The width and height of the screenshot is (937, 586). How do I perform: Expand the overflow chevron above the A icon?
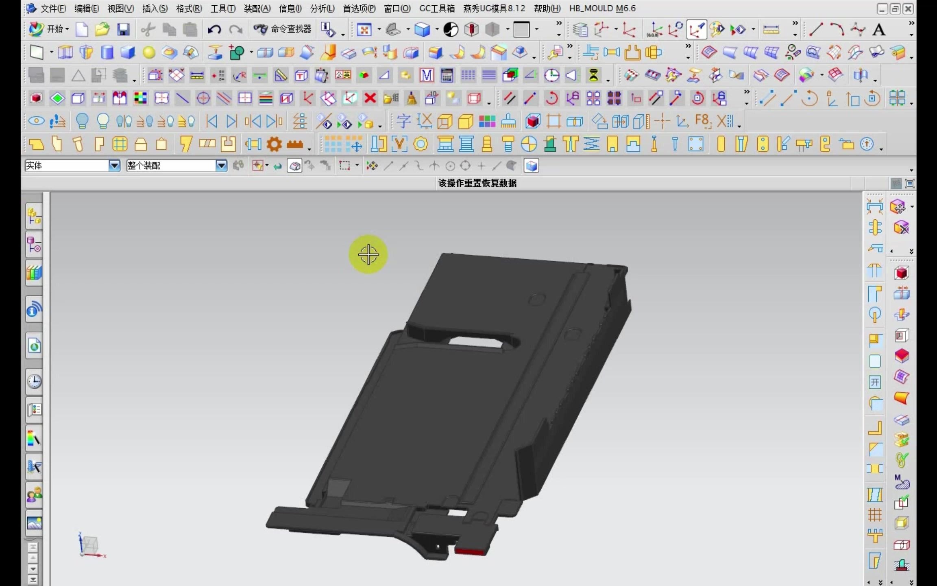click(x=911, y=23)
